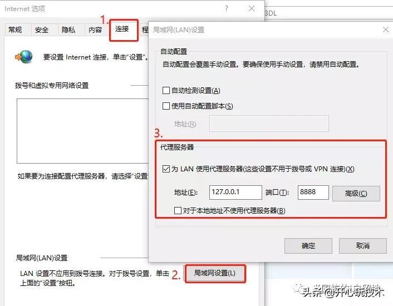The image size is (393, 306).
Task: Switch to the 常规 tab
Action: pos(15,30)
